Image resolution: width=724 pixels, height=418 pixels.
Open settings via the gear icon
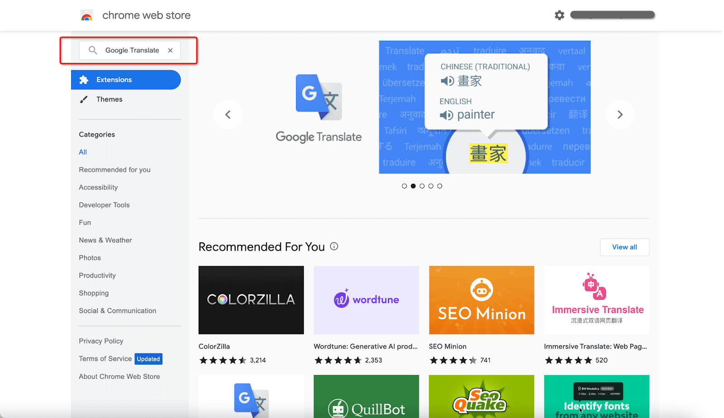coord(559,15)
